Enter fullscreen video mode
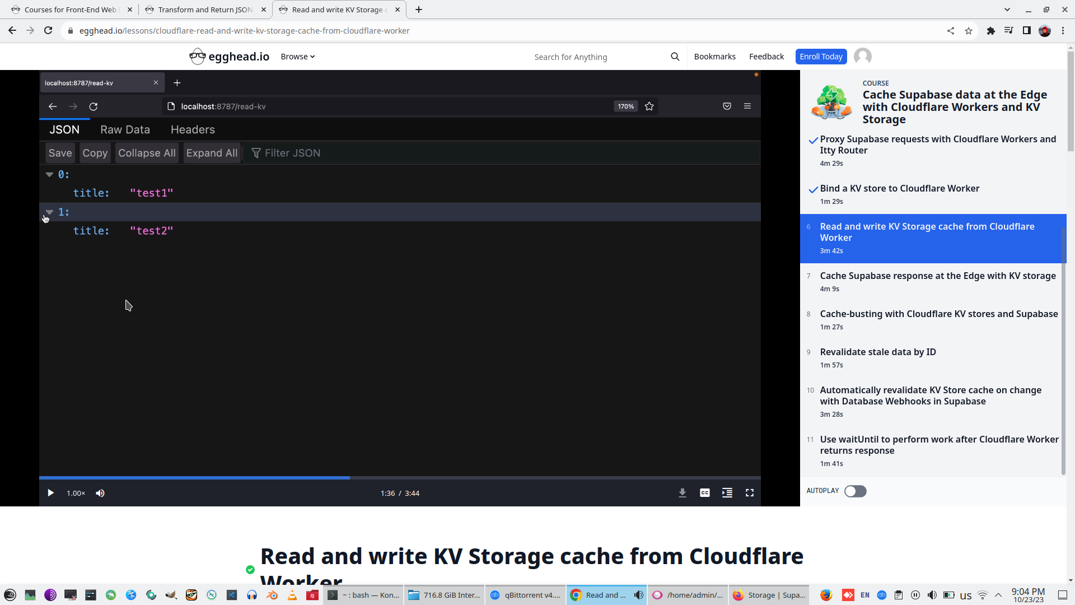This screenshot has width=1075, height=605. (x=749, y=493)
